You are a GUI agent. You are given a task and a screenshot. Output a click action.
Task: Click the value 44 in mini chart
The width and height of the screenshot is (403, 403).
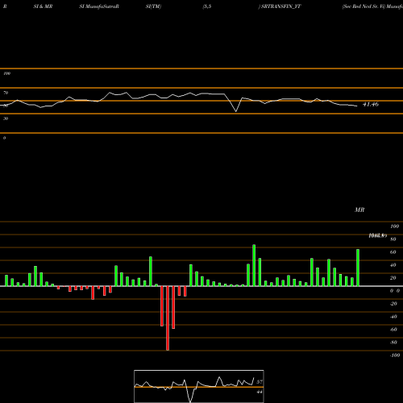(260, 392)
